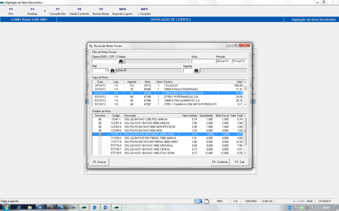Image resolution: width=339 pixels, height=211 pixels.
Task: Click F9 Buscar Notas in the top toolbar
Action: pos(101,11)
